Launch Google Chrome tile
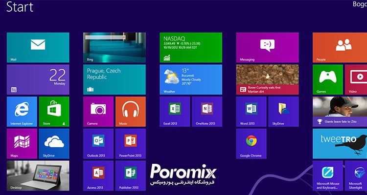This screenshot has height=195, width=367. point(251,144)
